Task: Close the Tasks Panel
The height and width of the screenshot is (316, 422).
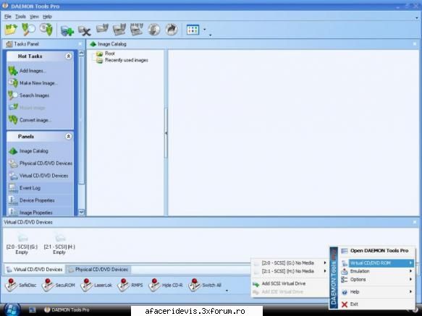Action: click(80, 43)
